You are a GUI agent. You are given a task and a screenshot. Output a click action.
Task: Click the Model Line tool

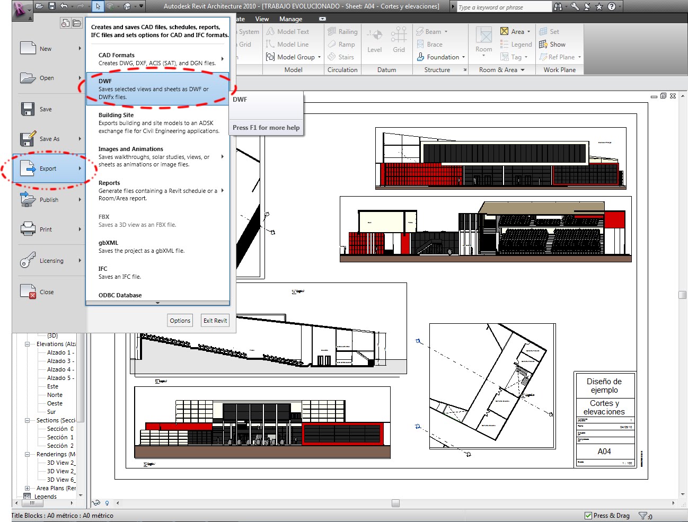[x=287, y=45]
